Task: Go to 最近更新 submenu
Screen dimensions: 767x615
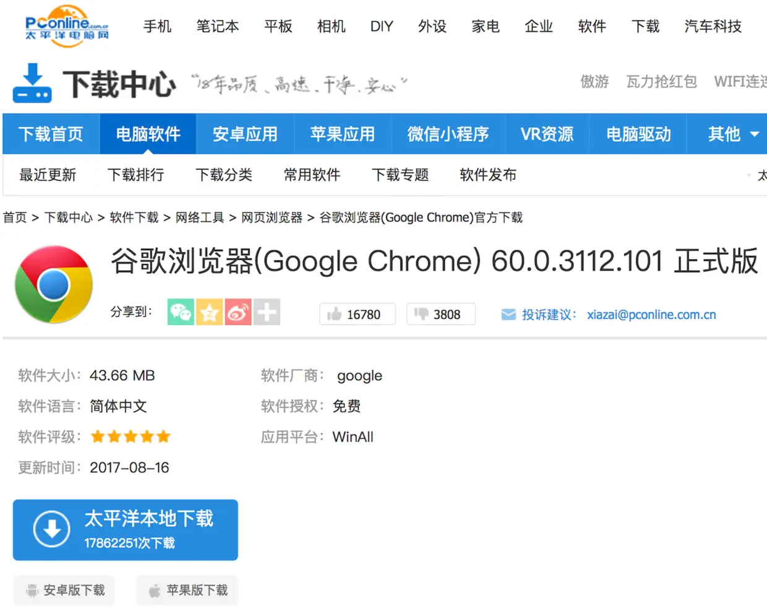Action: tap(48, 175)
